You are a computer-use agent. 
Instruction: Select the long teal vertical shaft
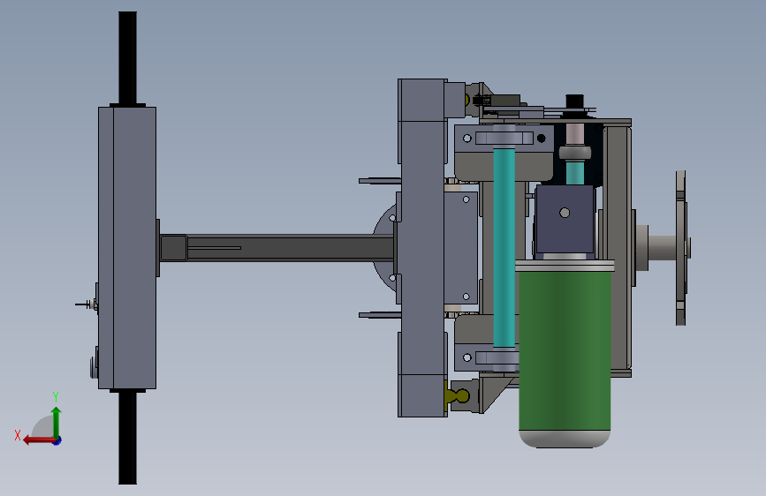click(x=504, y=247)
